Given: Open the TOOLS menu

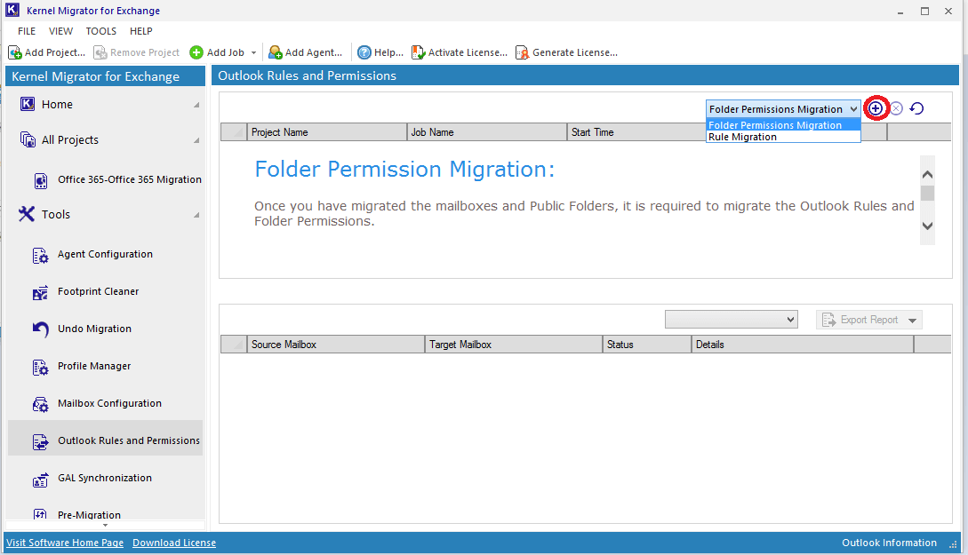Looking at the screenshot, I should 100,31.
